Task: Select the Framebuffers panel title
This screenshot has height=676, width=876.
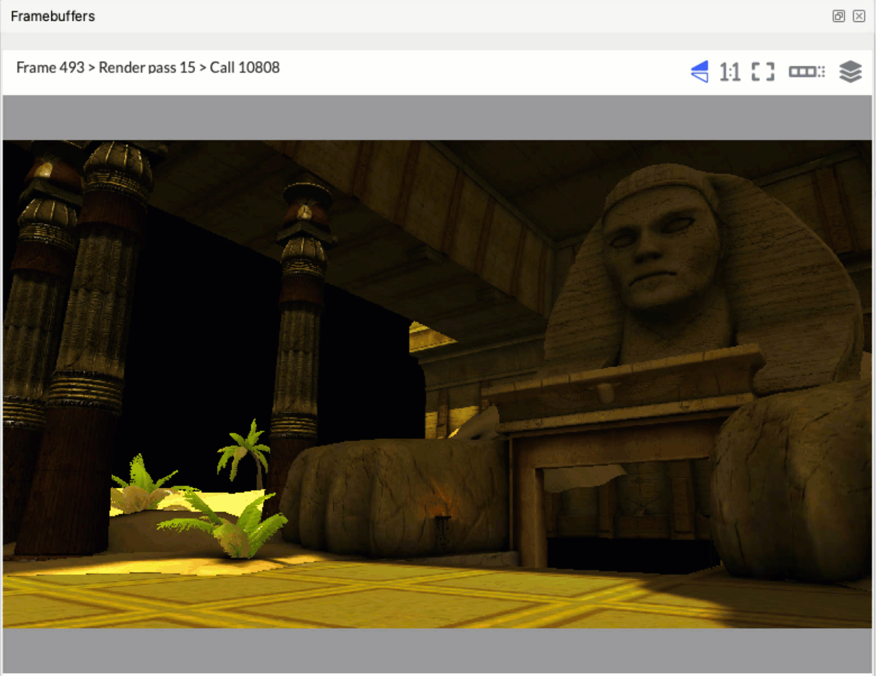Action: [x=52, y=16]
